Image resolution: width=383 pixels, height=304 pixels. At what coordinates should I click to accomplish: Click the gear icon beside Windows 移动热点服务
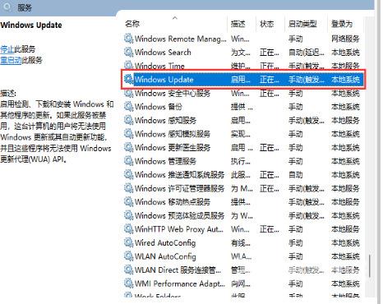pos(128,201)
